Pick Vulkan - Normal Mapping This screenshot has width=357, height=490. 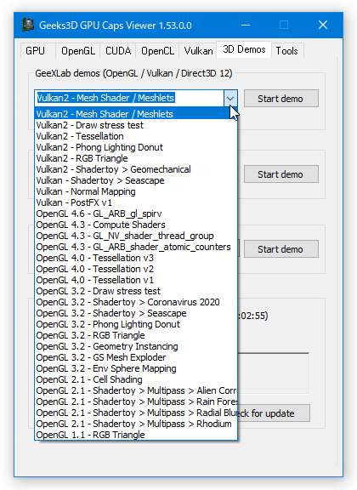pos(136,191)
